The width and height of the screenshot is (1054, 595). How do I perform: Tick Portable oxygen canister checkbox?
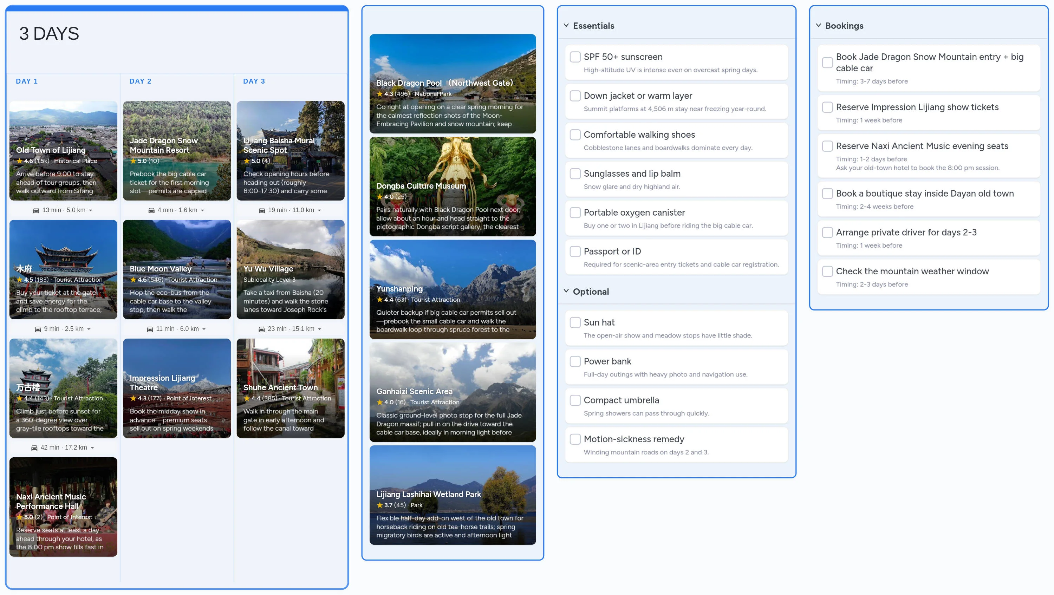(575, 212)
